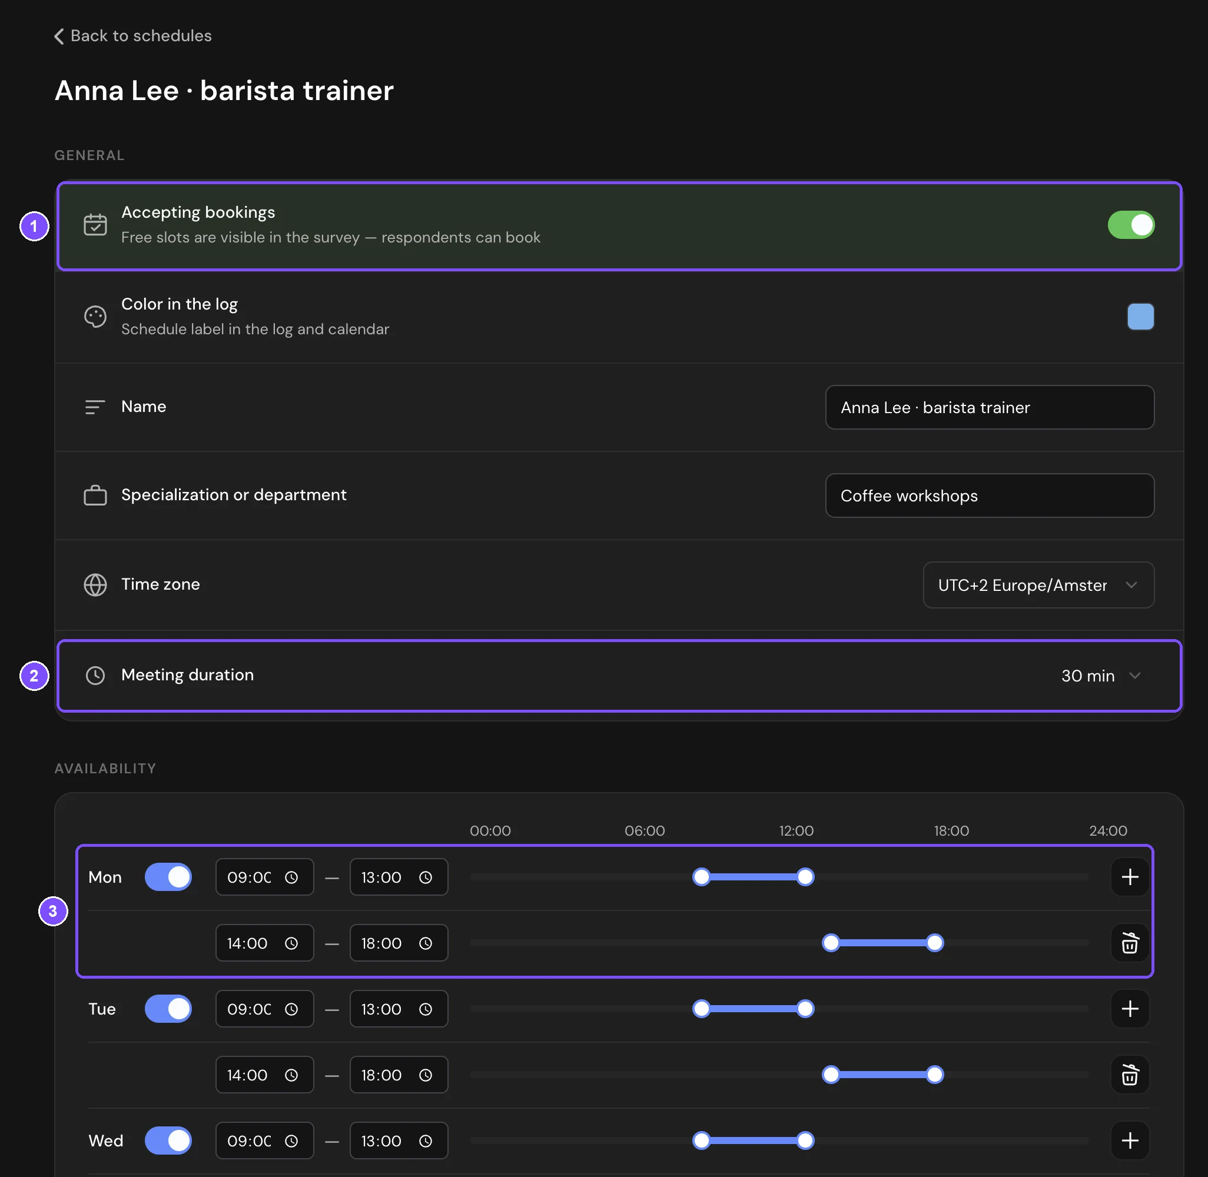Image resolution: width=1208 pixels, height=1177 pixels.
Task: Delete Monday's 14:00–18:00 slot
Action: pos(1130,943)
